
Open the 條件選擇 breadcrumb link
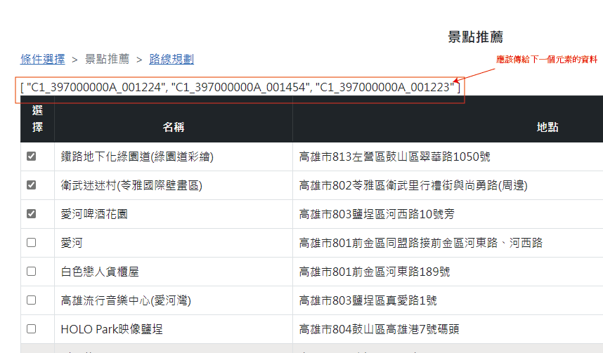pyautogui.click(x=43, y=59)
